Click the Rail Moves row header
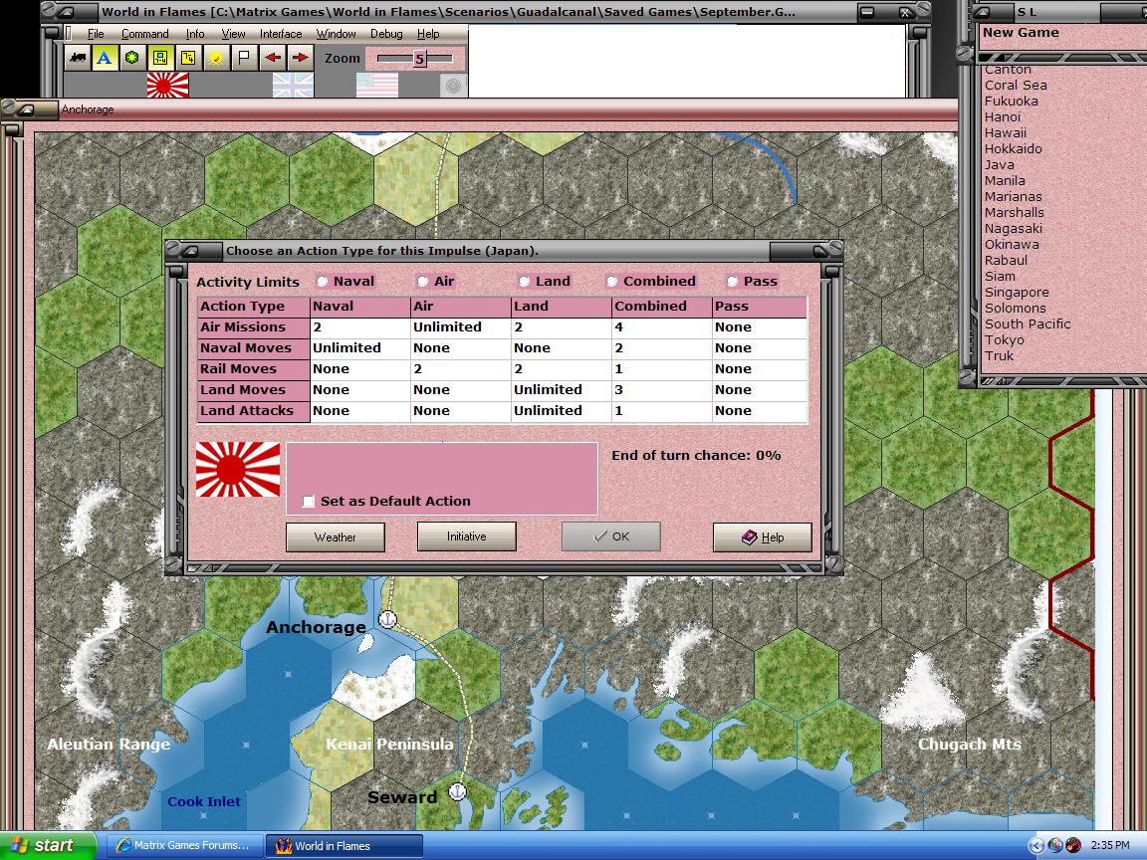This screenshot has width=1147, height=860. pos(254,369)
